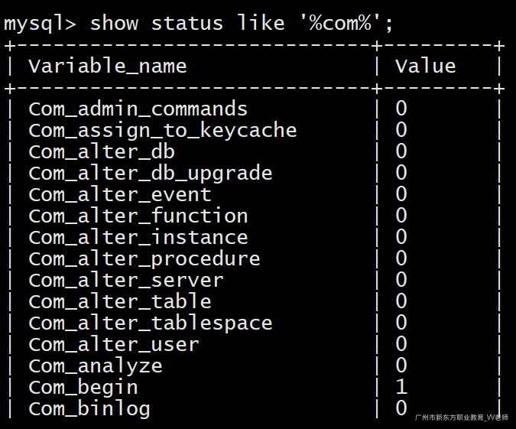
Task: Click the Variable_name column header
Action: pos(108,67)
